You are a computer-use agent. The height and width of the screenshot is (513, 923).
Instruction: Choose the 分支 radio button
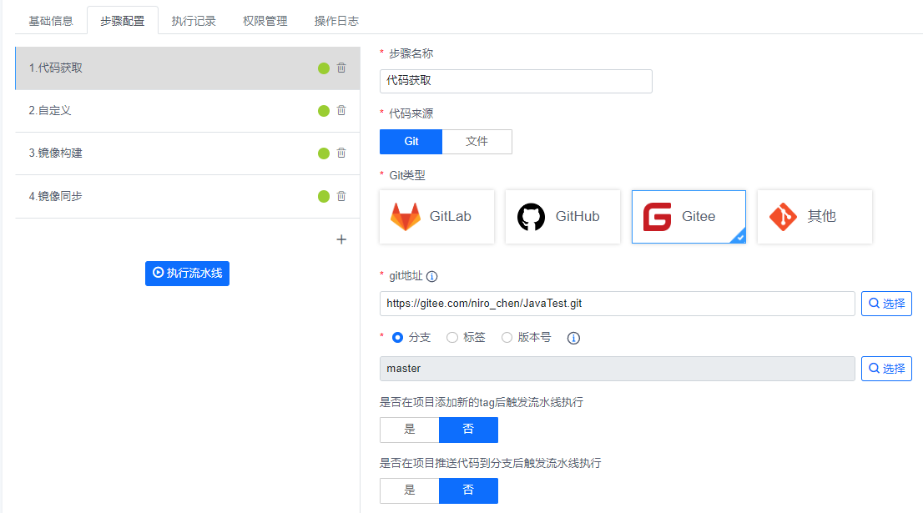[398, 338]
